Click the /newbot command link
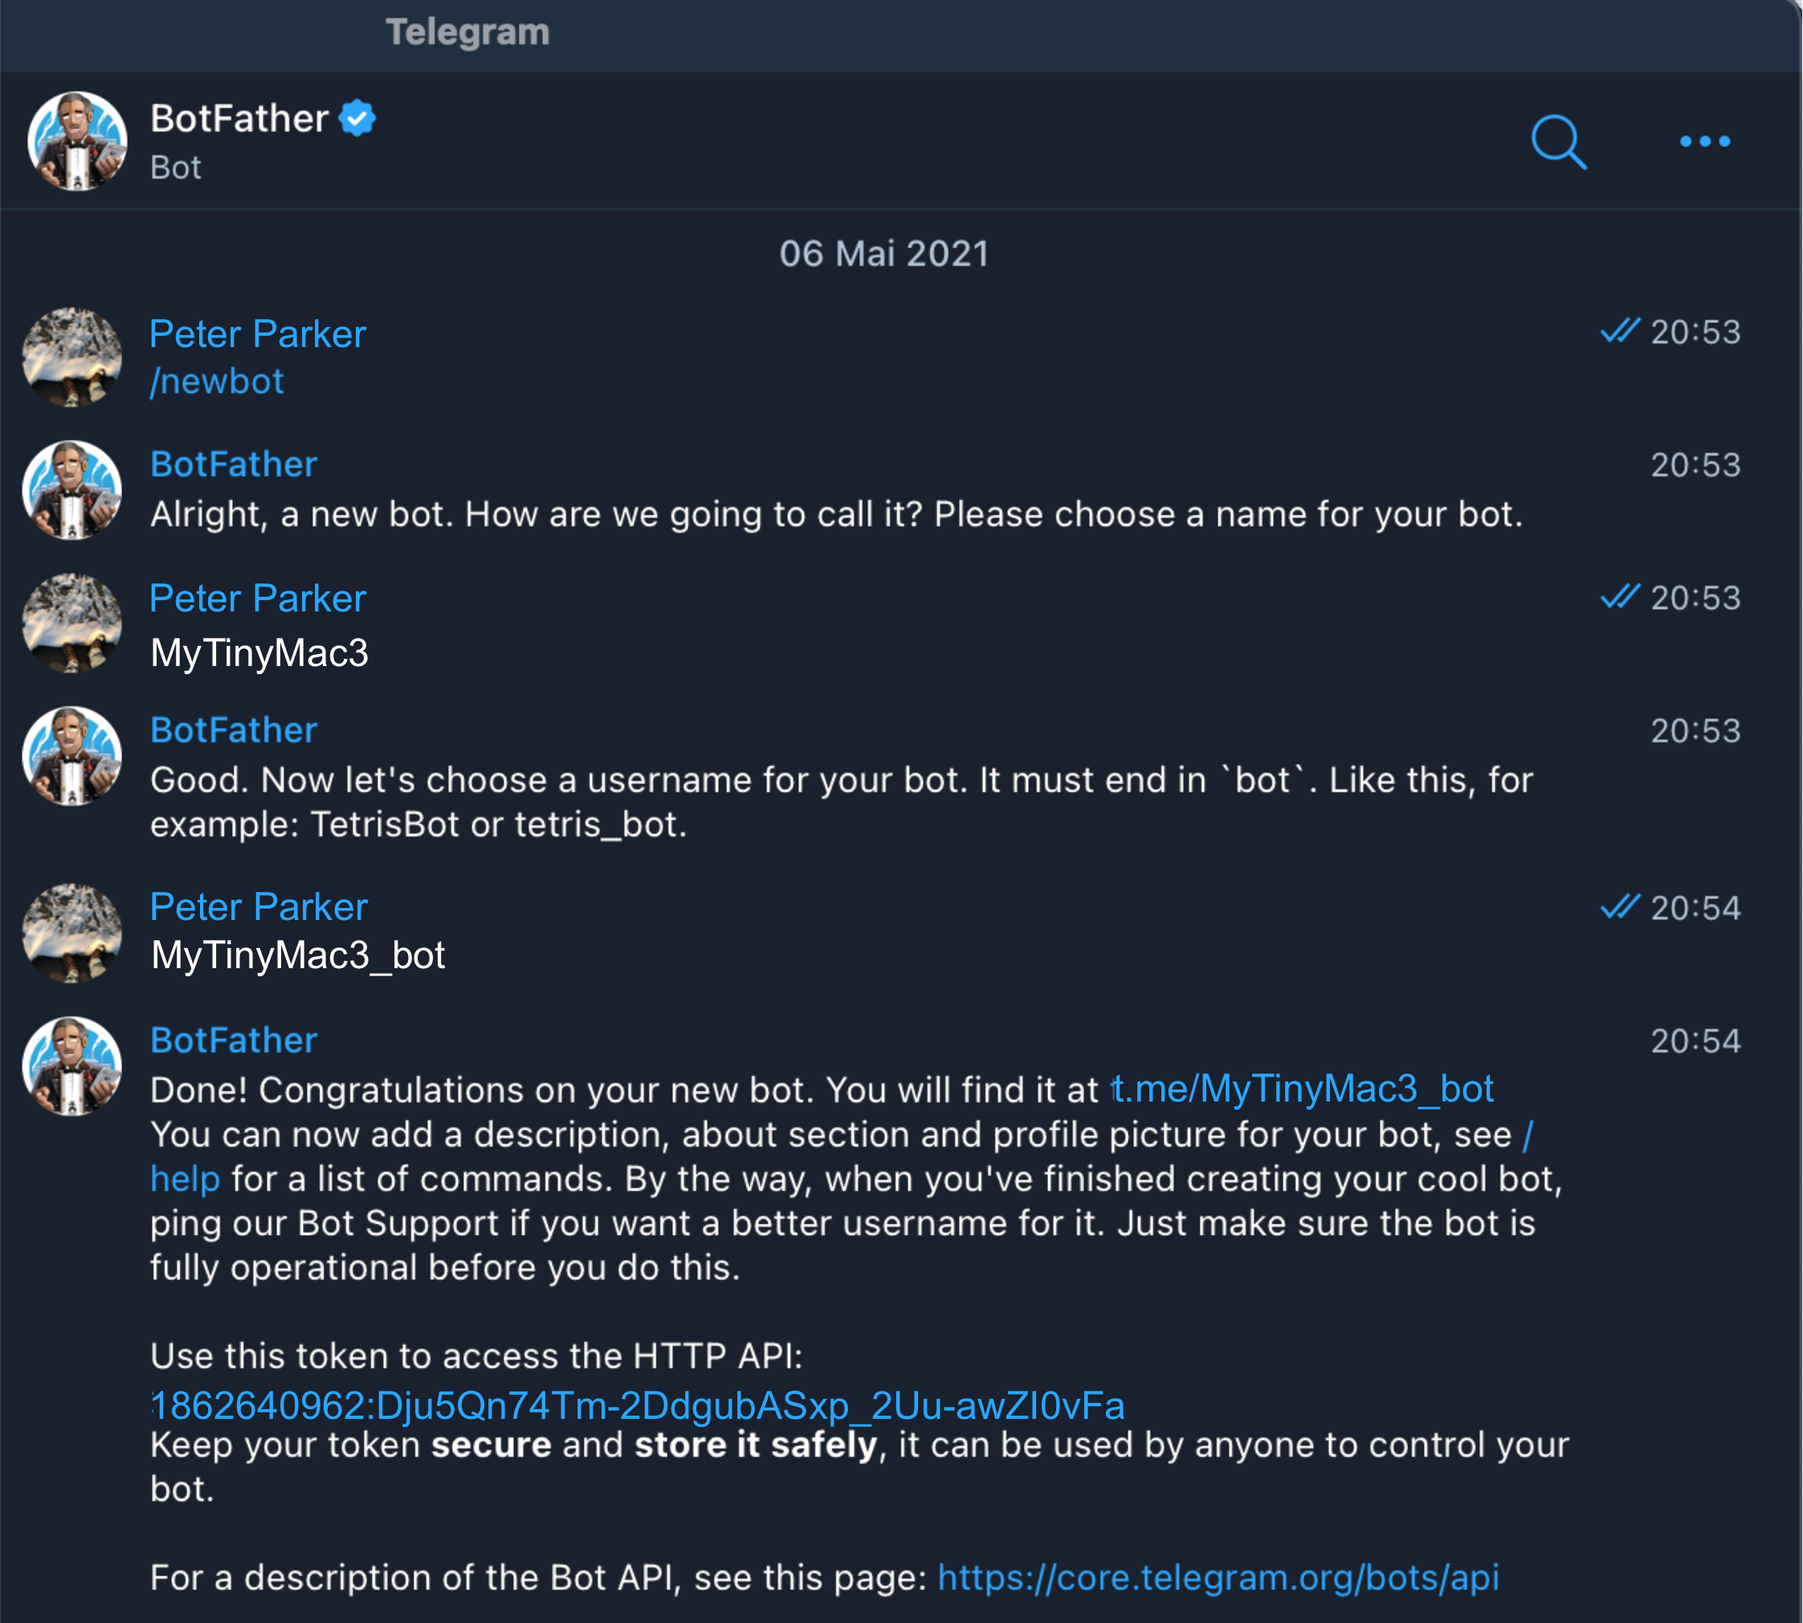 [217, 382]
